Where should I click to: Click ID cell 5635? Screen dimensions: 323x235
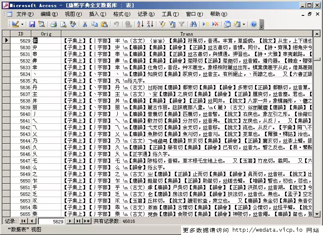(20, 80)
